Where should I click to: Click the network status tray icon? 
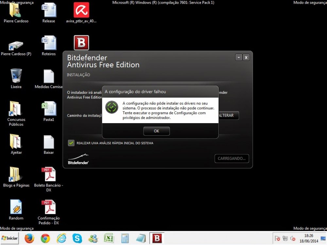click(285, 238)
